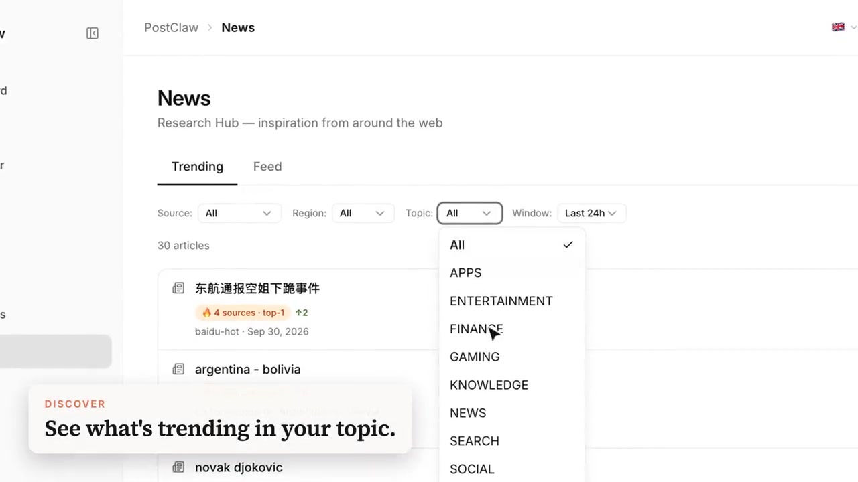Choose the GAMING topic option
This screenshot has height=482, width=858.
[511, 357]
